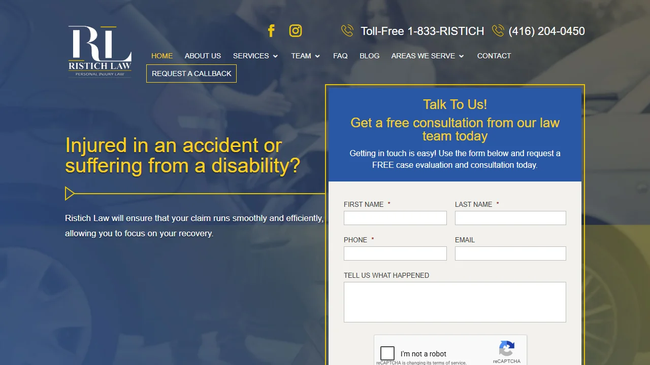Focus the Last Name input field
The width and height of the screenshot is (650, 365).
tap(510, 218)
